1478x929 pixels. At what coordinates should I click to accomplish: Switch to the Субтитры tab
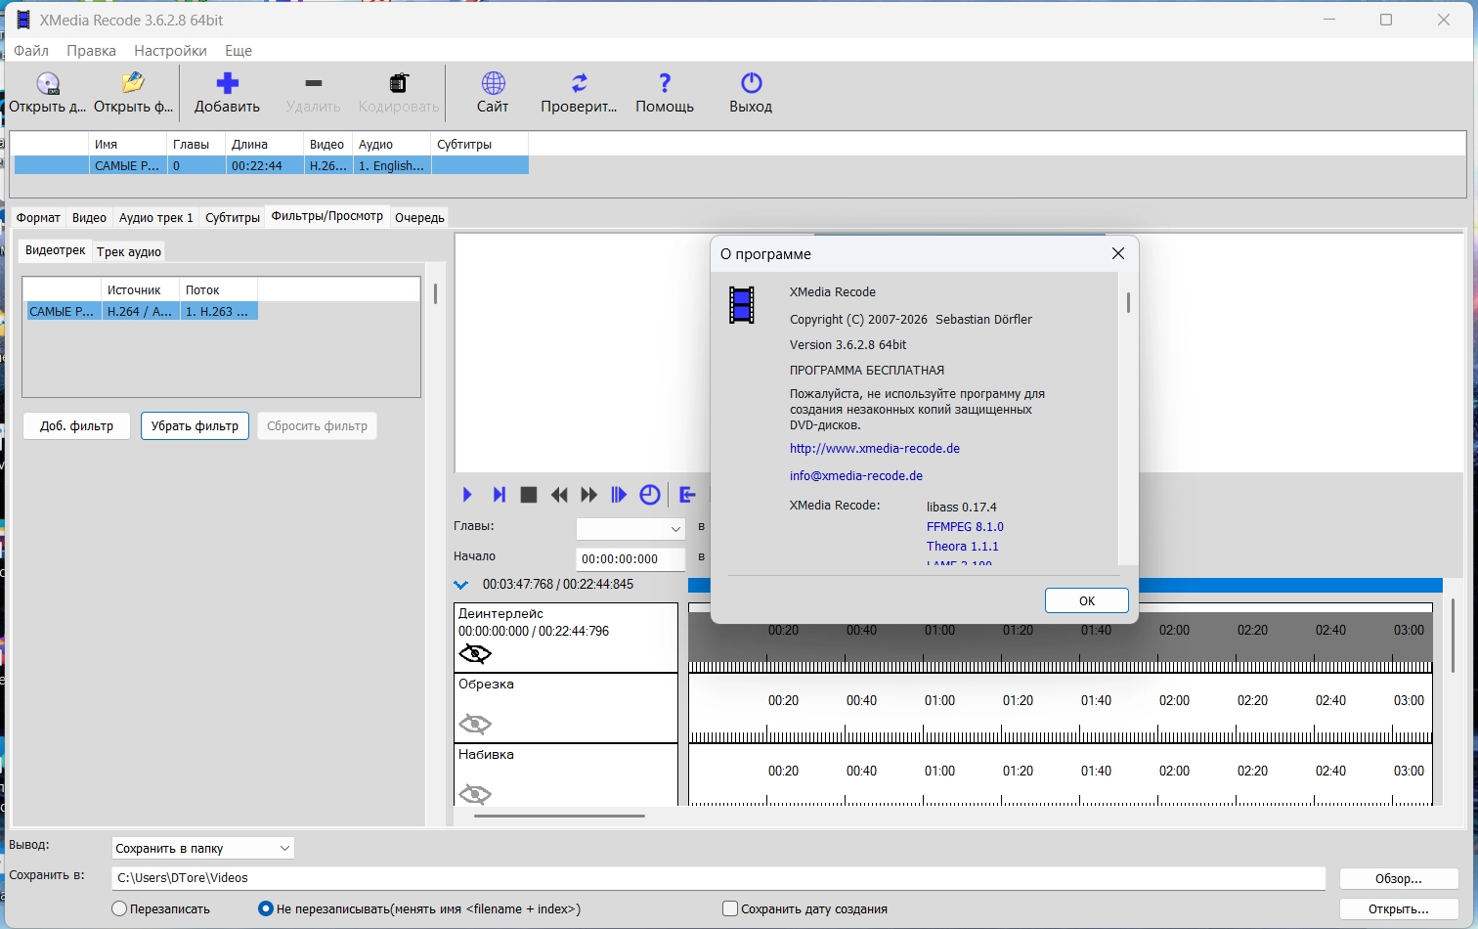[232, 217]
